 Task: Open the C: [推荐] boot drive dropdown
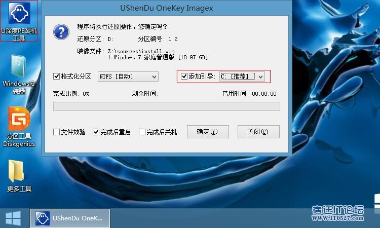pyautogui.click(x=242, y=77)
